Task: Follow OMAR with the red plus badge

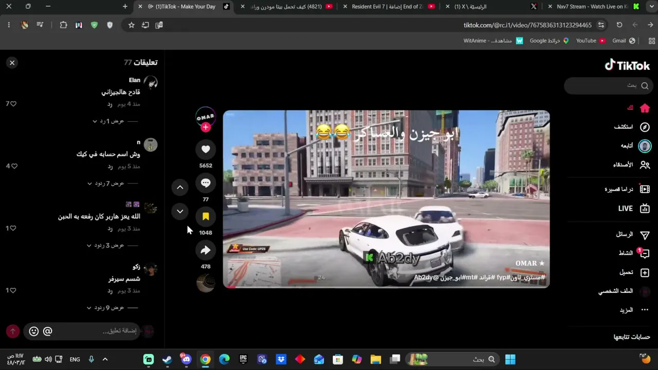Action: click(206, 127)
